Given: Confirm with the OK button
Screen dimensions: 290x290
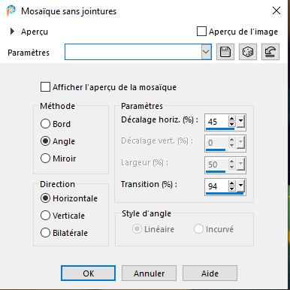Looking at the screenshot, I should click(x=88, y=273).
